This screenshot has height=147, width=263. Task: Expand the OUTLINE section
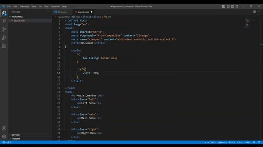16,135
